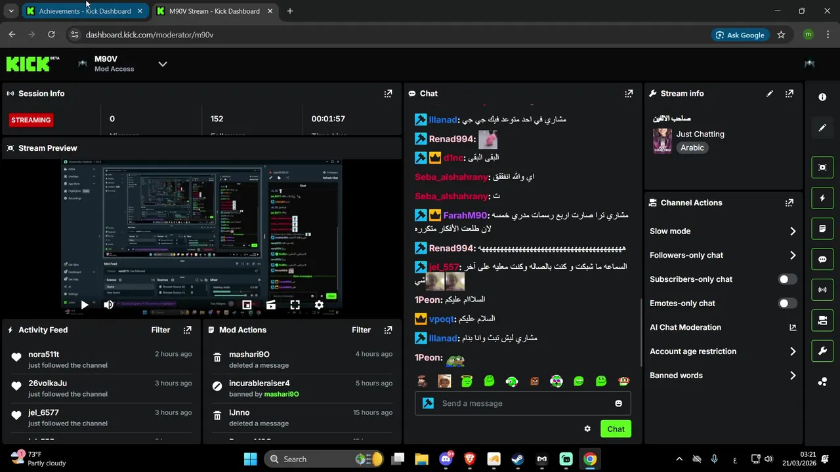The image size is (840, 472).
Task: Click username vpoqt in chat
Action: 442,319
